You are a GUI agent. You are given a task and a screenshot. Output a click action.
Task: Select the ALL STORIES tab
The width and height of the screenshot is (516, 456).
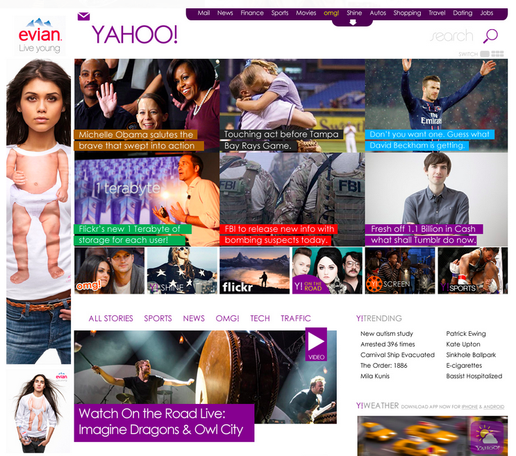pos(110,319)
